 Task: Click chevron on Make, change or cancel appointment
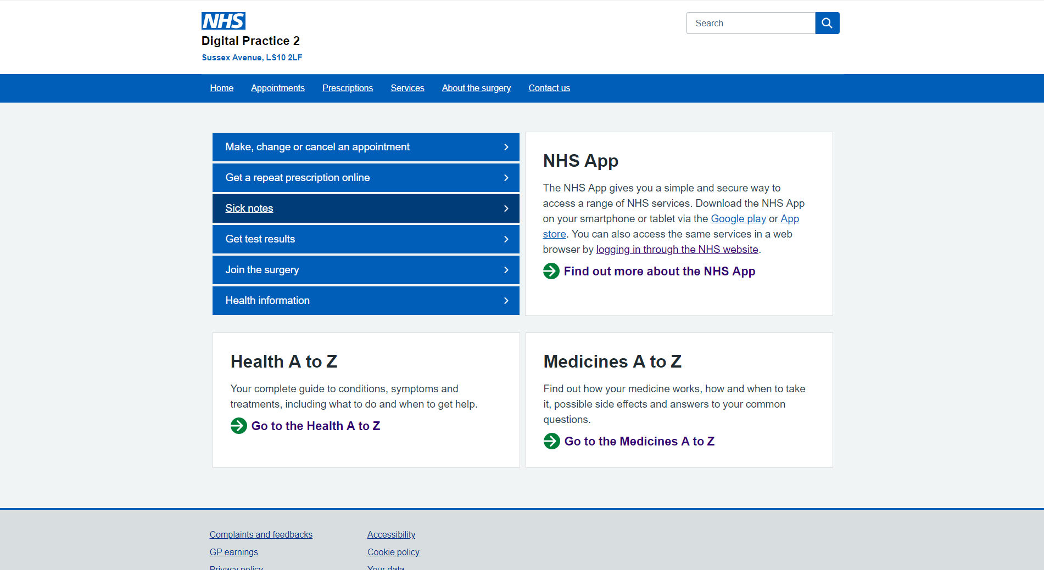(506, 147)
